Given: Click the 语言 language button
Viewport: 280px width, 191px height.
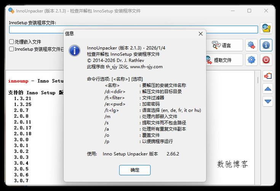Looking at the screenshot, I should [224, 45].
